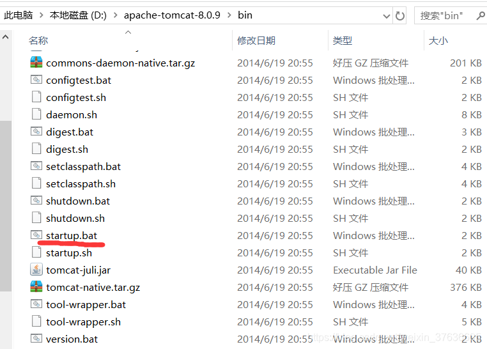Select the file name setclasspath.bat
This screenshot has width=487, height=349.
83,167
